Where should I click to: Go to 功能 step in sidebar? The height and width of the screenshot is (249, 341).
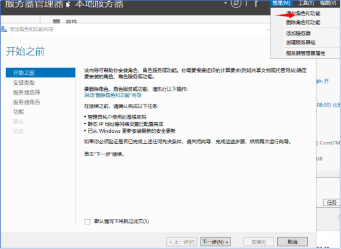pyautogui.click(x=18, y=112)
